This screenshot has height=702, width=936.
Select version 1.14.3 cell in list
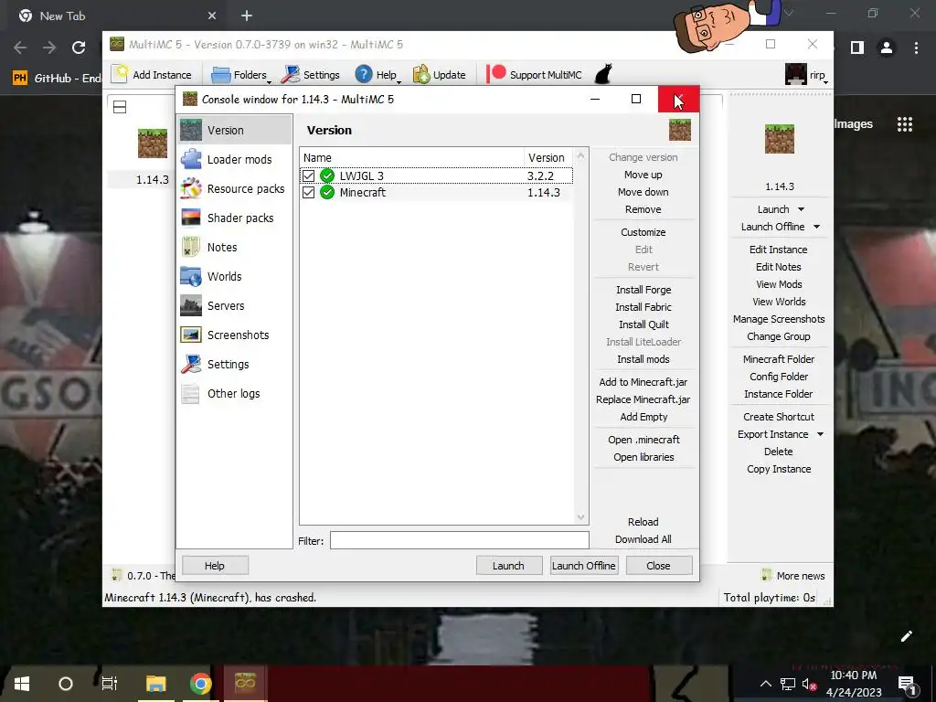(x=544, y=193)
